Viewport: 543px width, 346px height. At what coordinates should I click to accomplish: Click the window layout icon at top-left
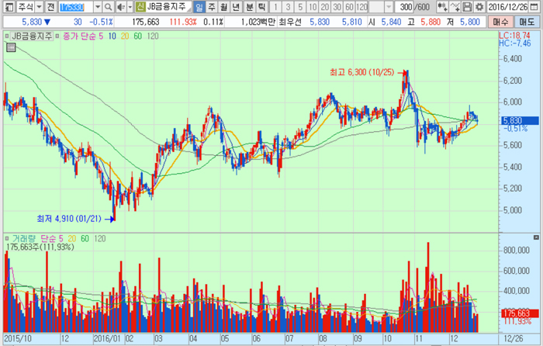tap(8, 7)
